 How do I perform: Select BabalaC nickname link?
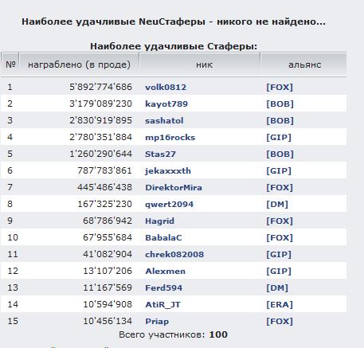[163, 237]
